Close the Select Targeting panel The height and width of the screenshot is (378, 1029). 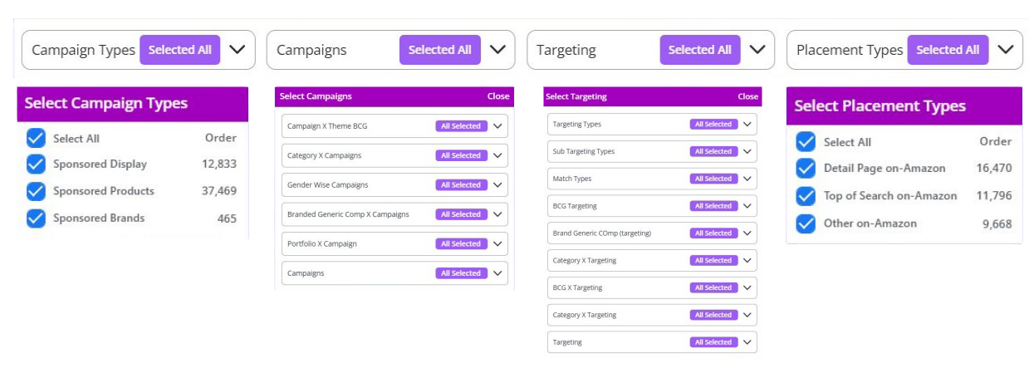[747, 96]
